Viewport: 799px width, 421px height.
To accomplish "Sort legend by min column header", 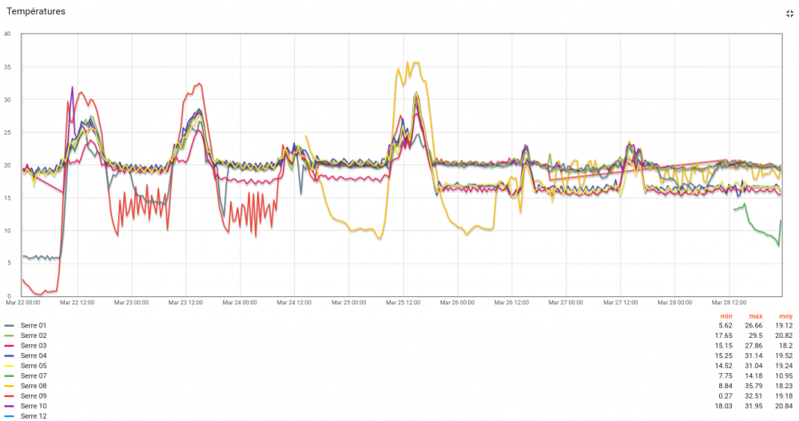I will 725,316.
